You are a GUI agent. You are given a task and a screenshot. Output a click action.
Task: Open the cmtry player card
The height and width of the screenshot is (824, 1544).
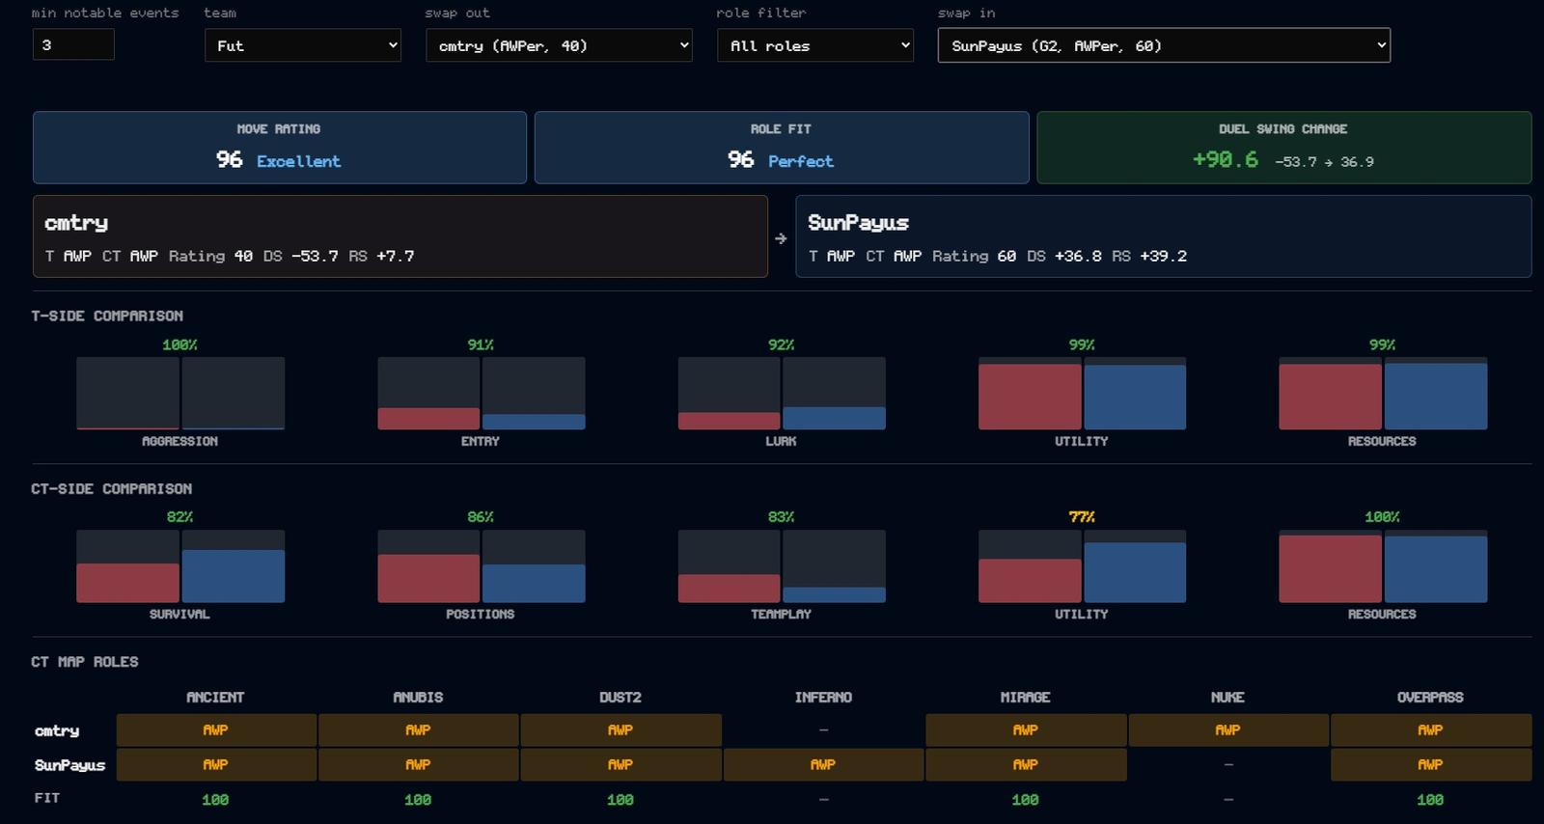point(400,236)
